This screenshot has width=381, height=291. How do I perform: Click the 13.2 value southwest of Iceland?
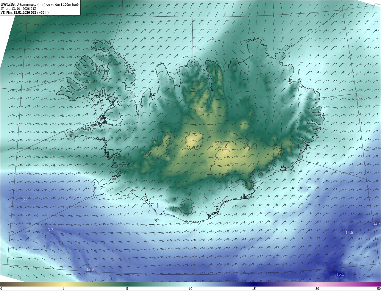49,230
